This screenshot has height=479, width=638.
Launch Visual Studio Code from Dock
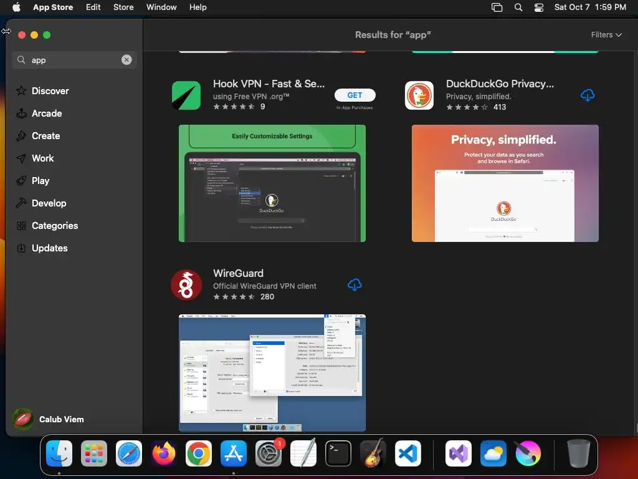click(407, 453)
